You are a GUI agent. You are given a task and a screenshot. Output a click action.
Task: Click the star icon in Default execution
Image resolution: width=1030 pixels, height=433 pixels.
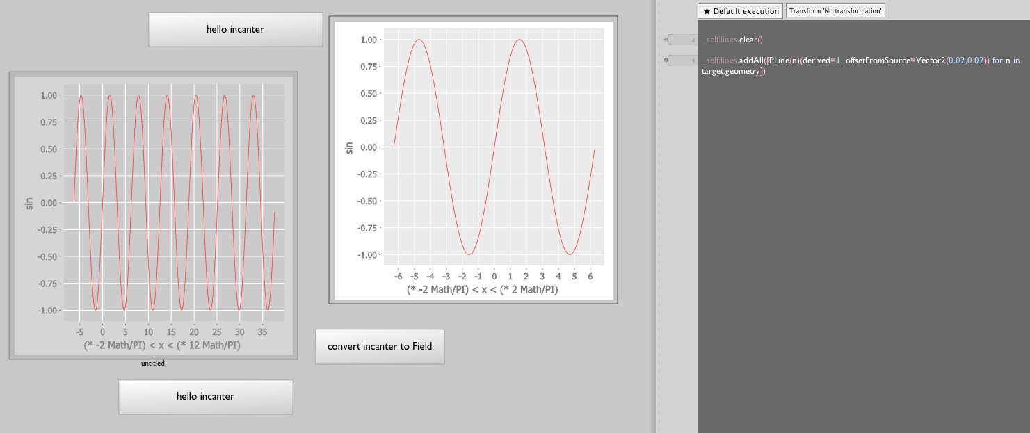coord(707,11)
